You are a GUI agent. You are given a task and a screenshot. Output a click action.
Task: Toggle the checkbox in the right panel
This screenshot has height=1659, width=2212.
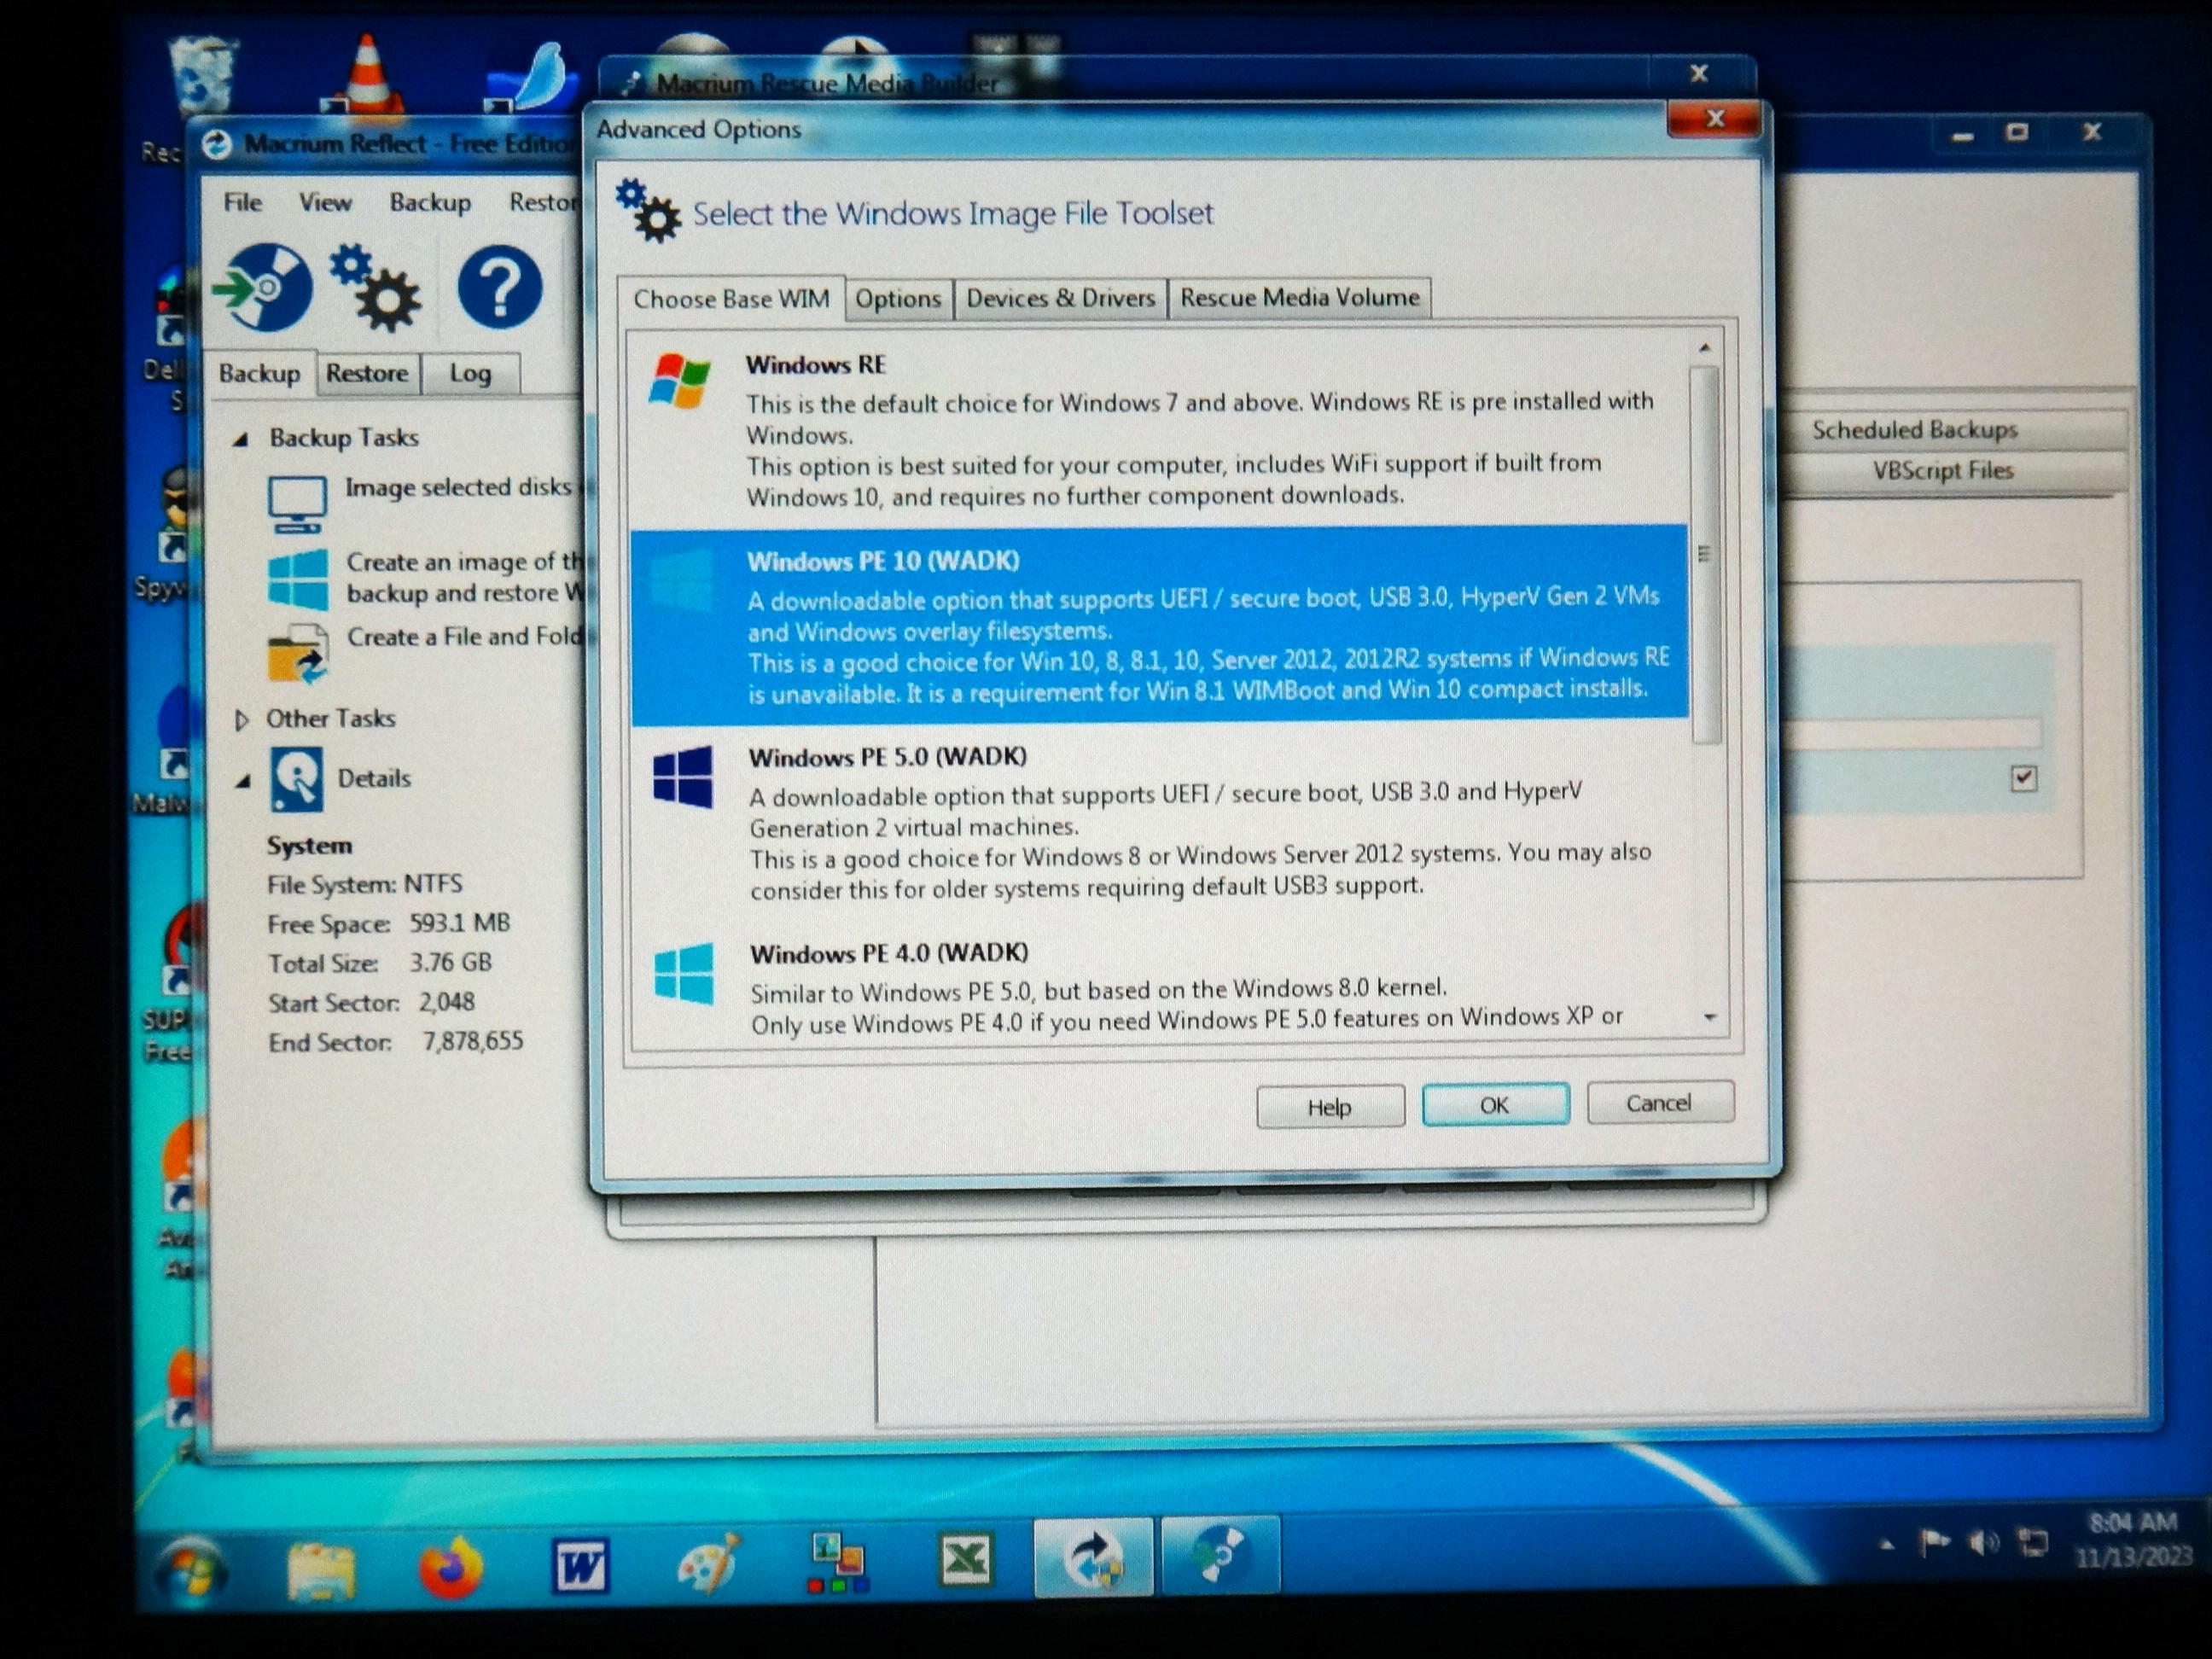(x=2024, y=778)
